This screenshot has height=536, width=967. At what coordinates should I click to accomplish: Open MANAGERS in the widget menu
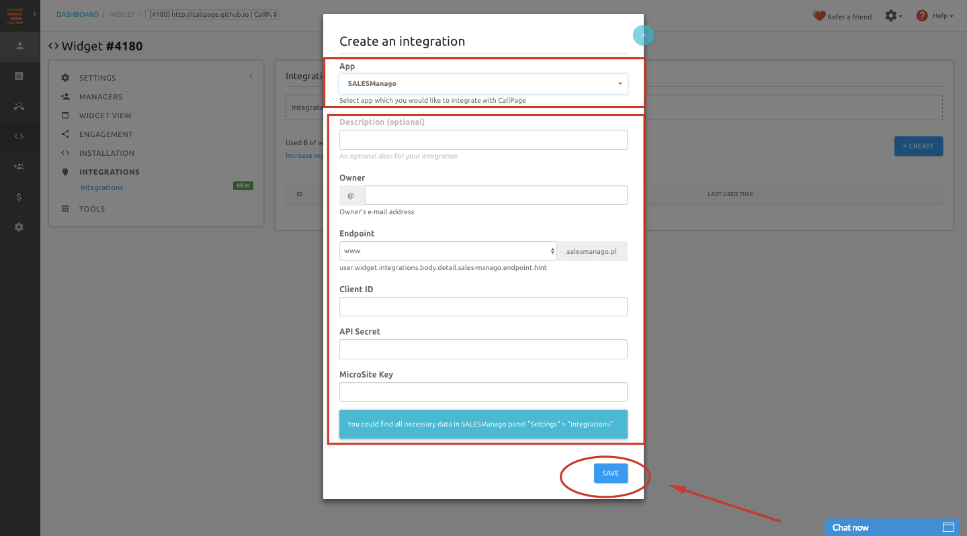click(x=101, y=97)
